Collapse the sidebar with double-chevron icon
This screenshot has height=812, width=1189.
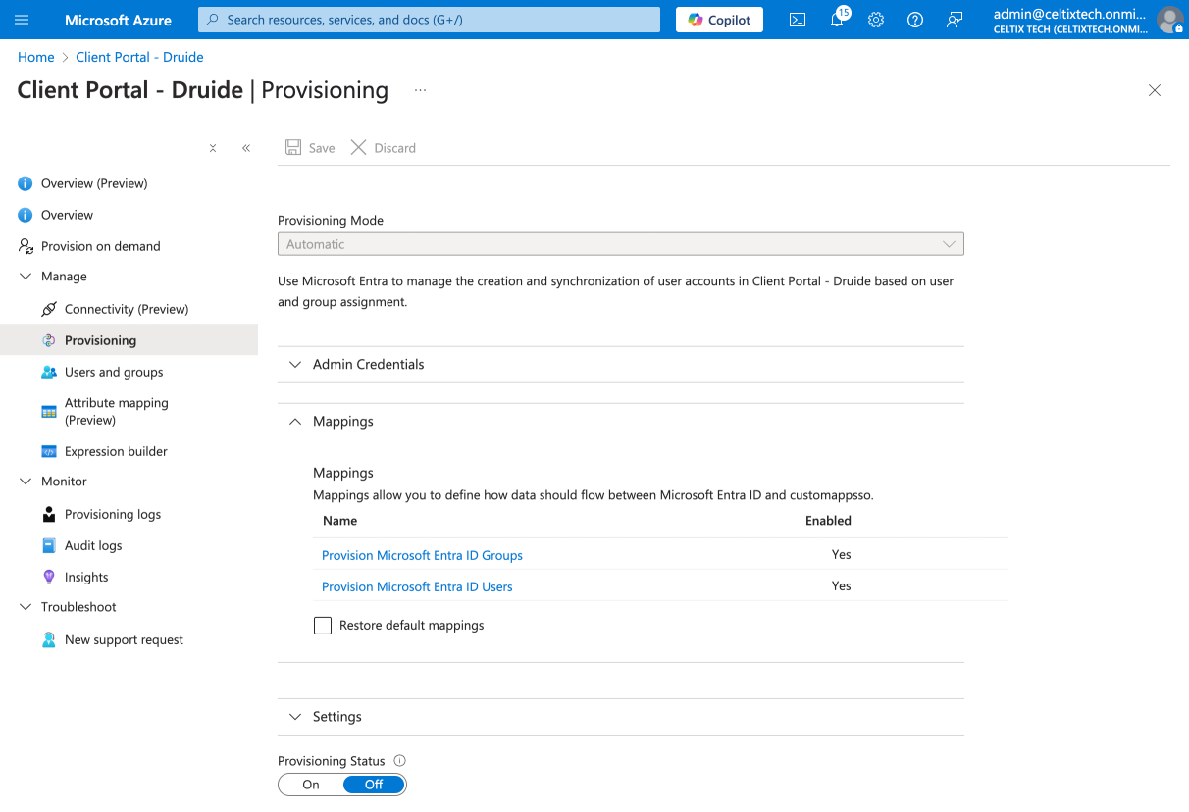246,148
